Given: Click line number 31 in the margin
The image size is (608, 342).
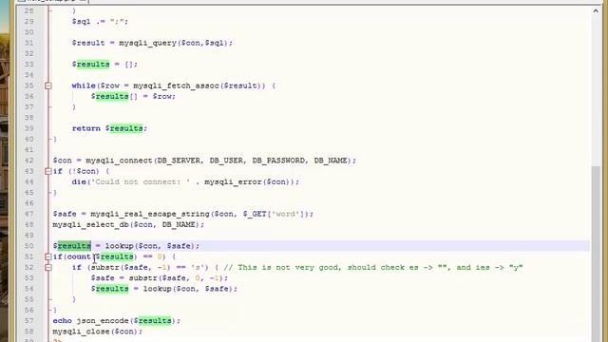Looking at the screenshot, I should pyautogui.click(x=29, y=43).
